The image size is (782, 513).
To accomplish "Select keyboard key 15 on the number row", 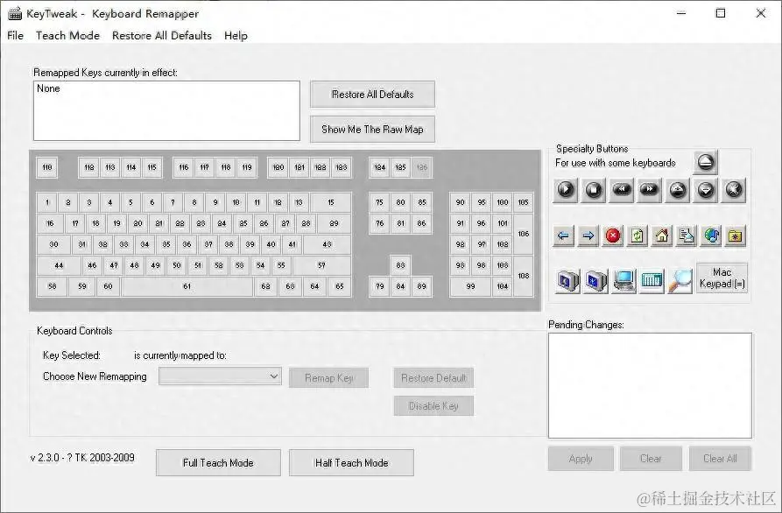I will [x=331, y=202].
